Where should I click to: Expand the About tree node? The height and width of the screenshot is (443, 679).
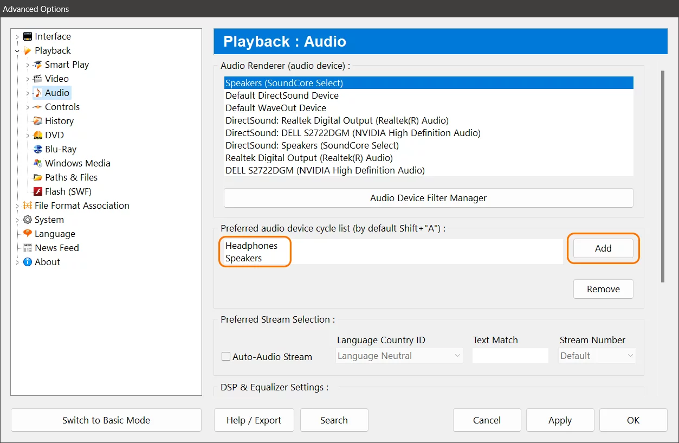(17, 262)
